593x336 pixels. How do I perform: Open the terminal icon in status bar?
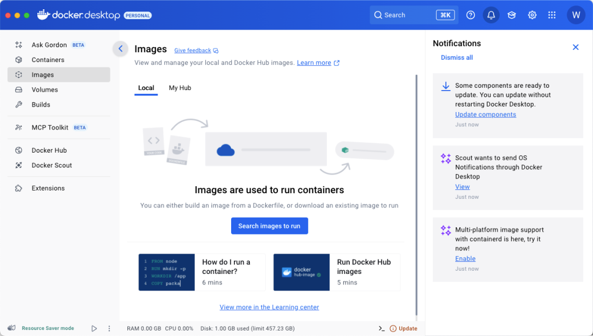click(x=382, y=328)
